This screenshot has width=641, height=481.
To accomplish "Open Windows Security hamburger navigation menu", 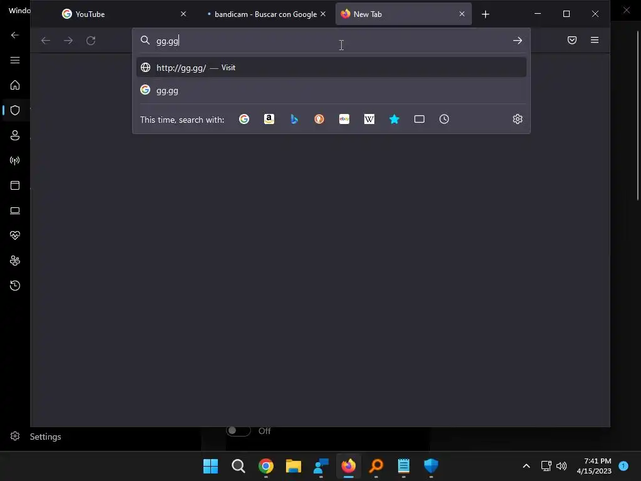I will (15, 60).
